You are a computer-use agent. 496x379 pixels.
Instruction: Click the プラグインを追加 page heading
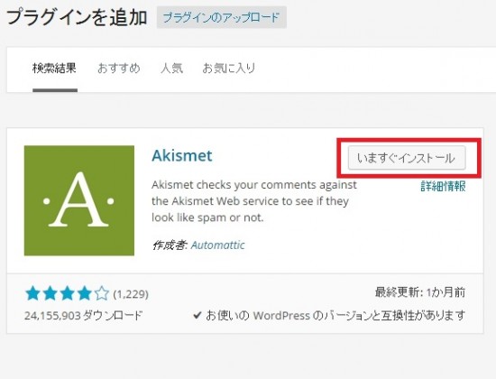pos(77,17)
